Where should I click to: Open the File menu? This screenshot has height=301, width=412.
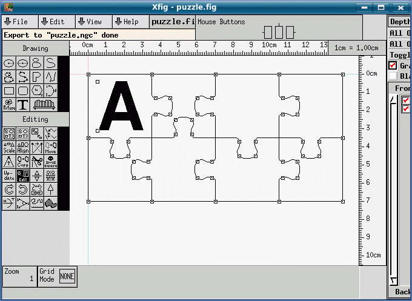20,22
